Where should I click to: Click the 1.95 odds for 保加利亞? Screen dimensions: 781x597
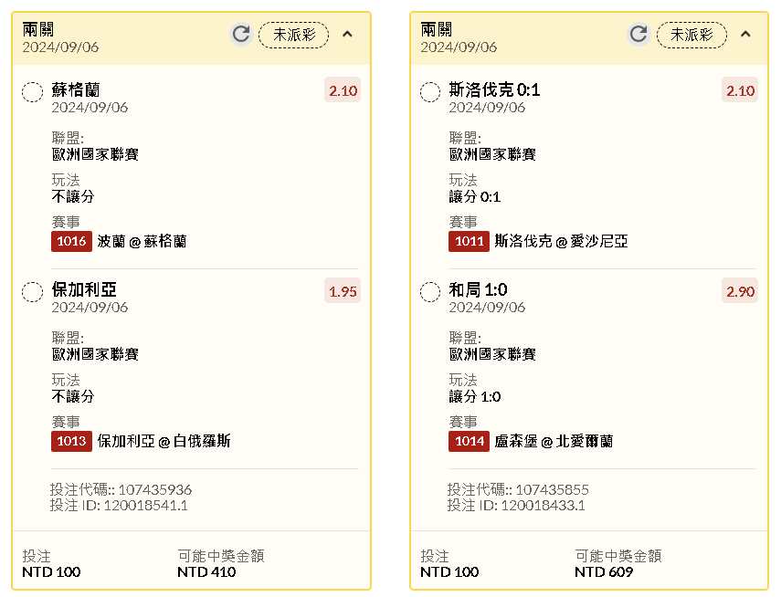pyautogui.click(x=343, y=291)
